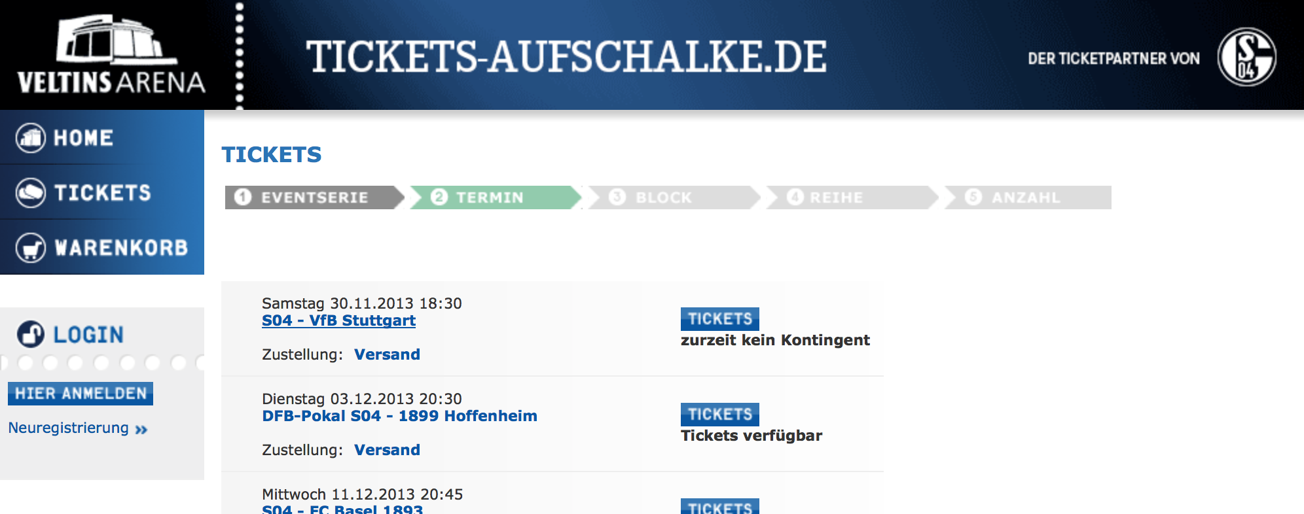Click the Warenkorb shopping cart icon
1304x514 pixels.
(x=31, y=248)
